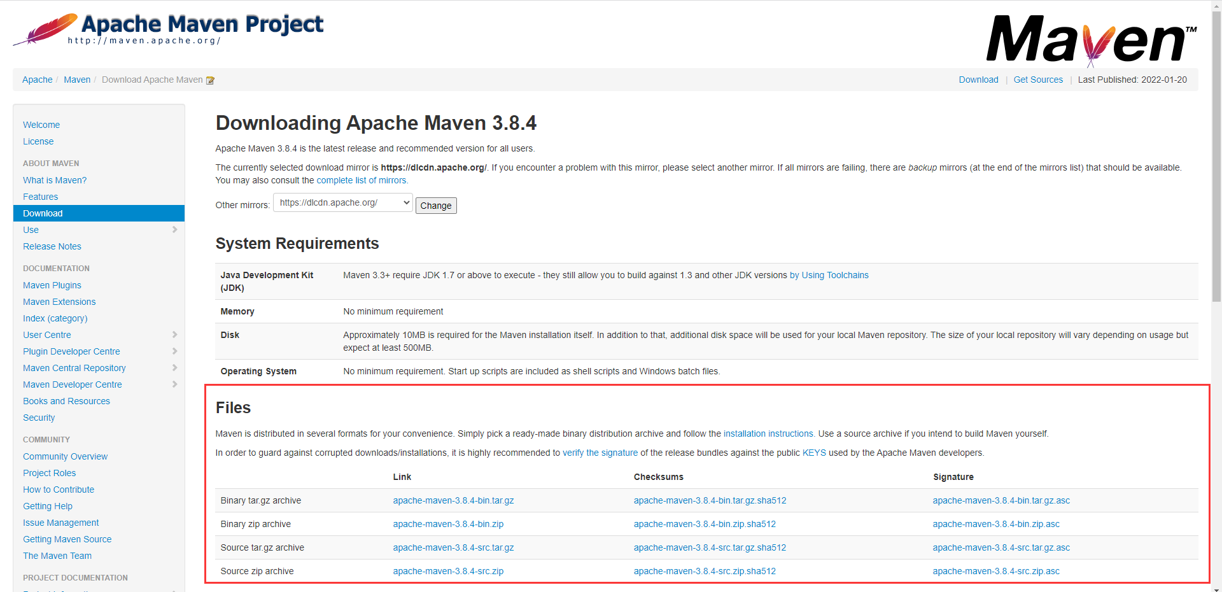Download apache-maven-3.8.4-src.zip

pos(448,571)
